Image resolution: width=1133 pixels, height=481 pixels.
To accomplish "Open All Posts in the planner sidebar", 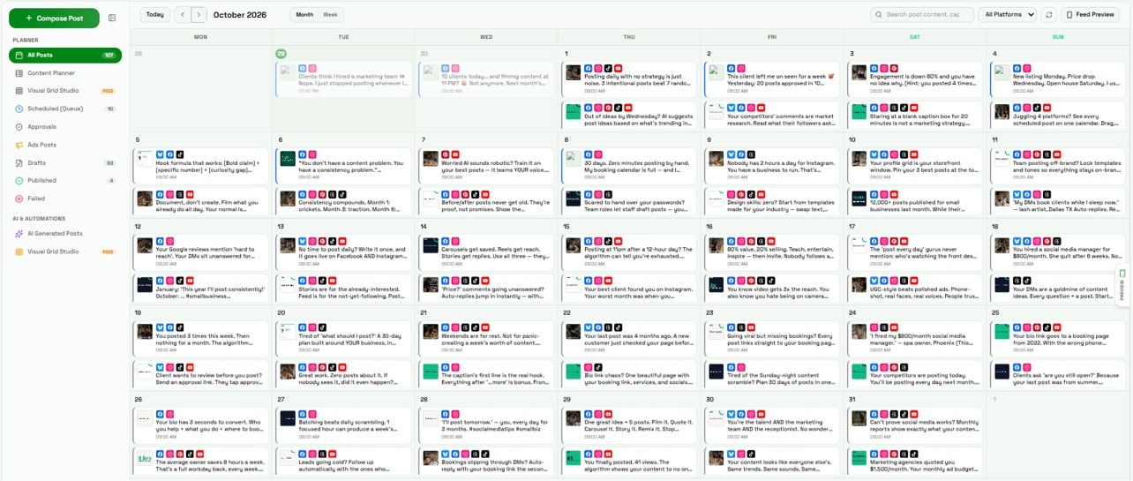I will point(65,55).
